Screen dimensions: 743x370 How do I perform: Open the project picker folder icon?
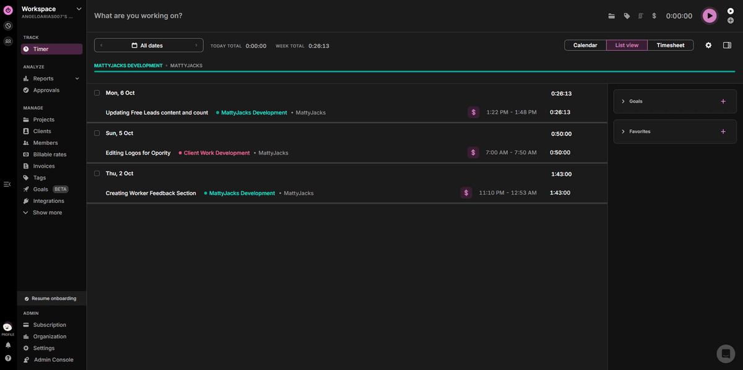pyautogui.click(x=612, y=15)
